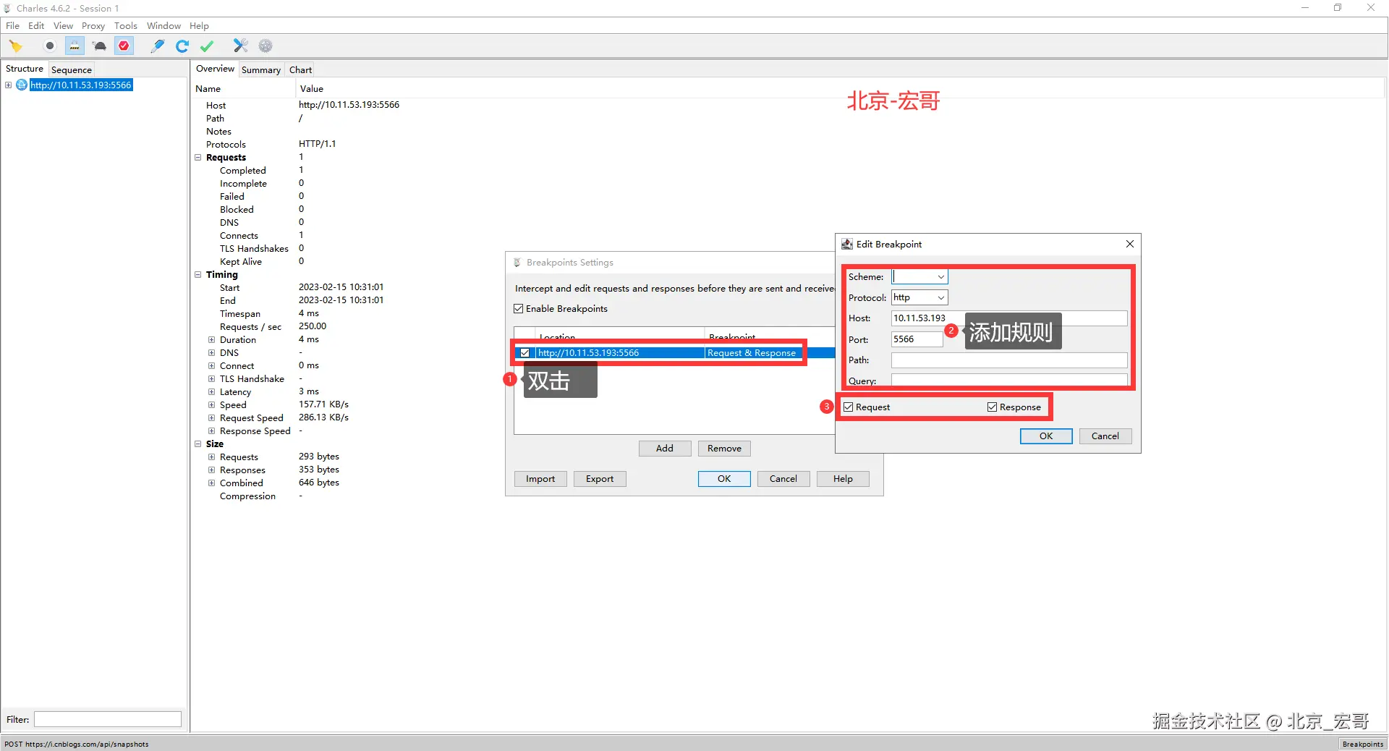Collapse the Requests section in Overview
Image resolution: width=1389 pixels, height=751 pixels.
pos(198,158)
